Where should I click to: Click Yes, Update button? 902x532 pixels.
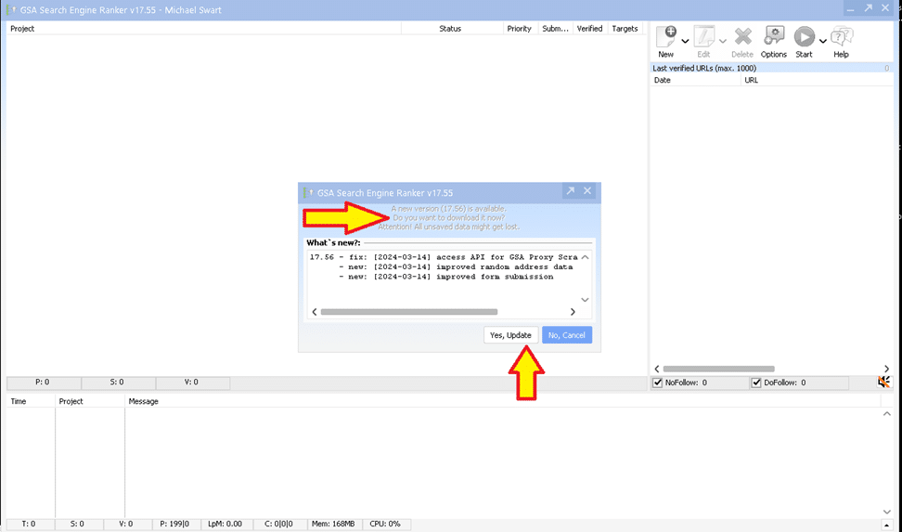point(510,335)
